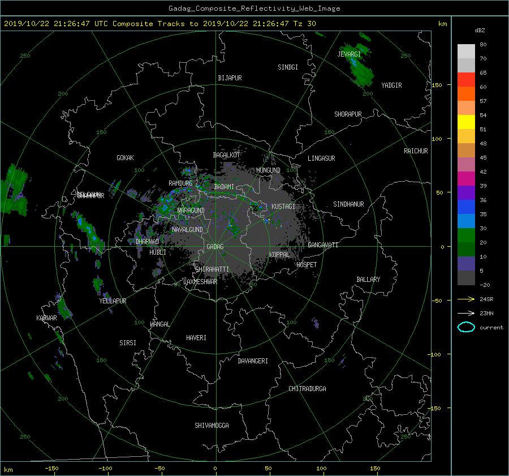Click the KOPPAL city label
This screenshot has width=509, height=476.
pos(279,255)
